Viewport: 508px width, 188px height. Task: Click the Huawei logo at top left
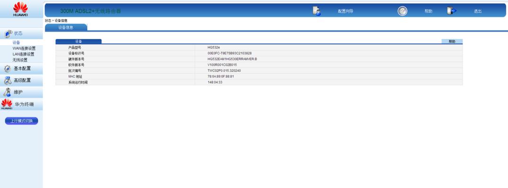[20, 9]
